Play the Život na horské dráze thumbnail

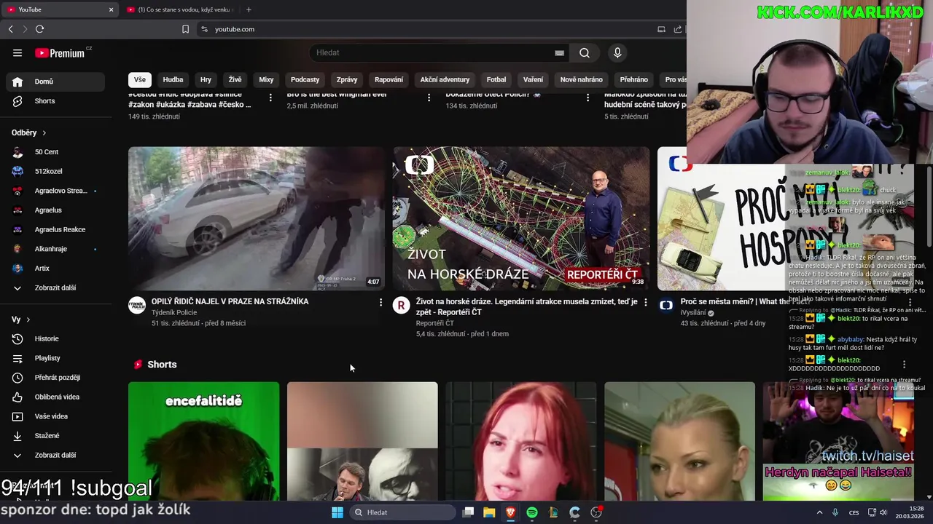click(x=521, y=219)
